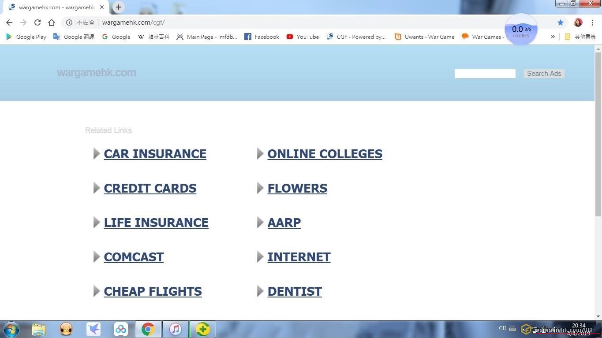Screen dimensions: 602x338
Task: Reload the current page
Action: 37,22
